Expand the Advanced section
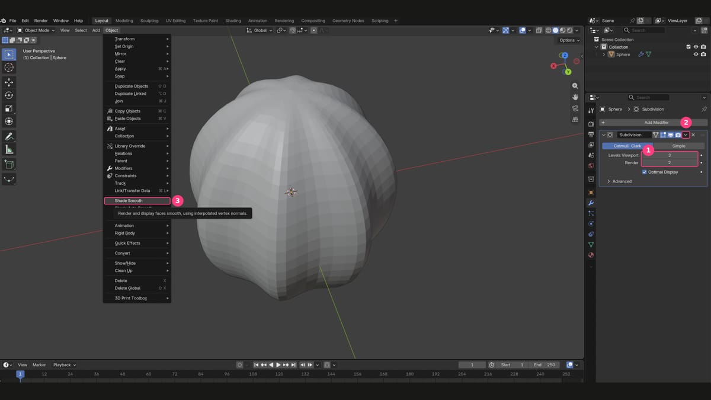Image resolution: width=711 pixels, height=400 pixels. (x=619, y=181)
